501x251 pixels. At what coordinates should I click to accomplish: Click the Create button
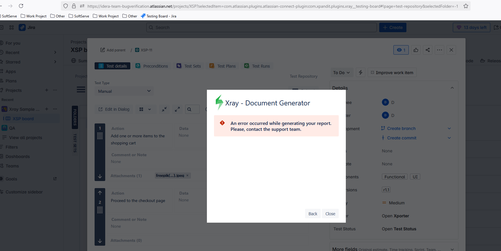(x=393, y=27)
